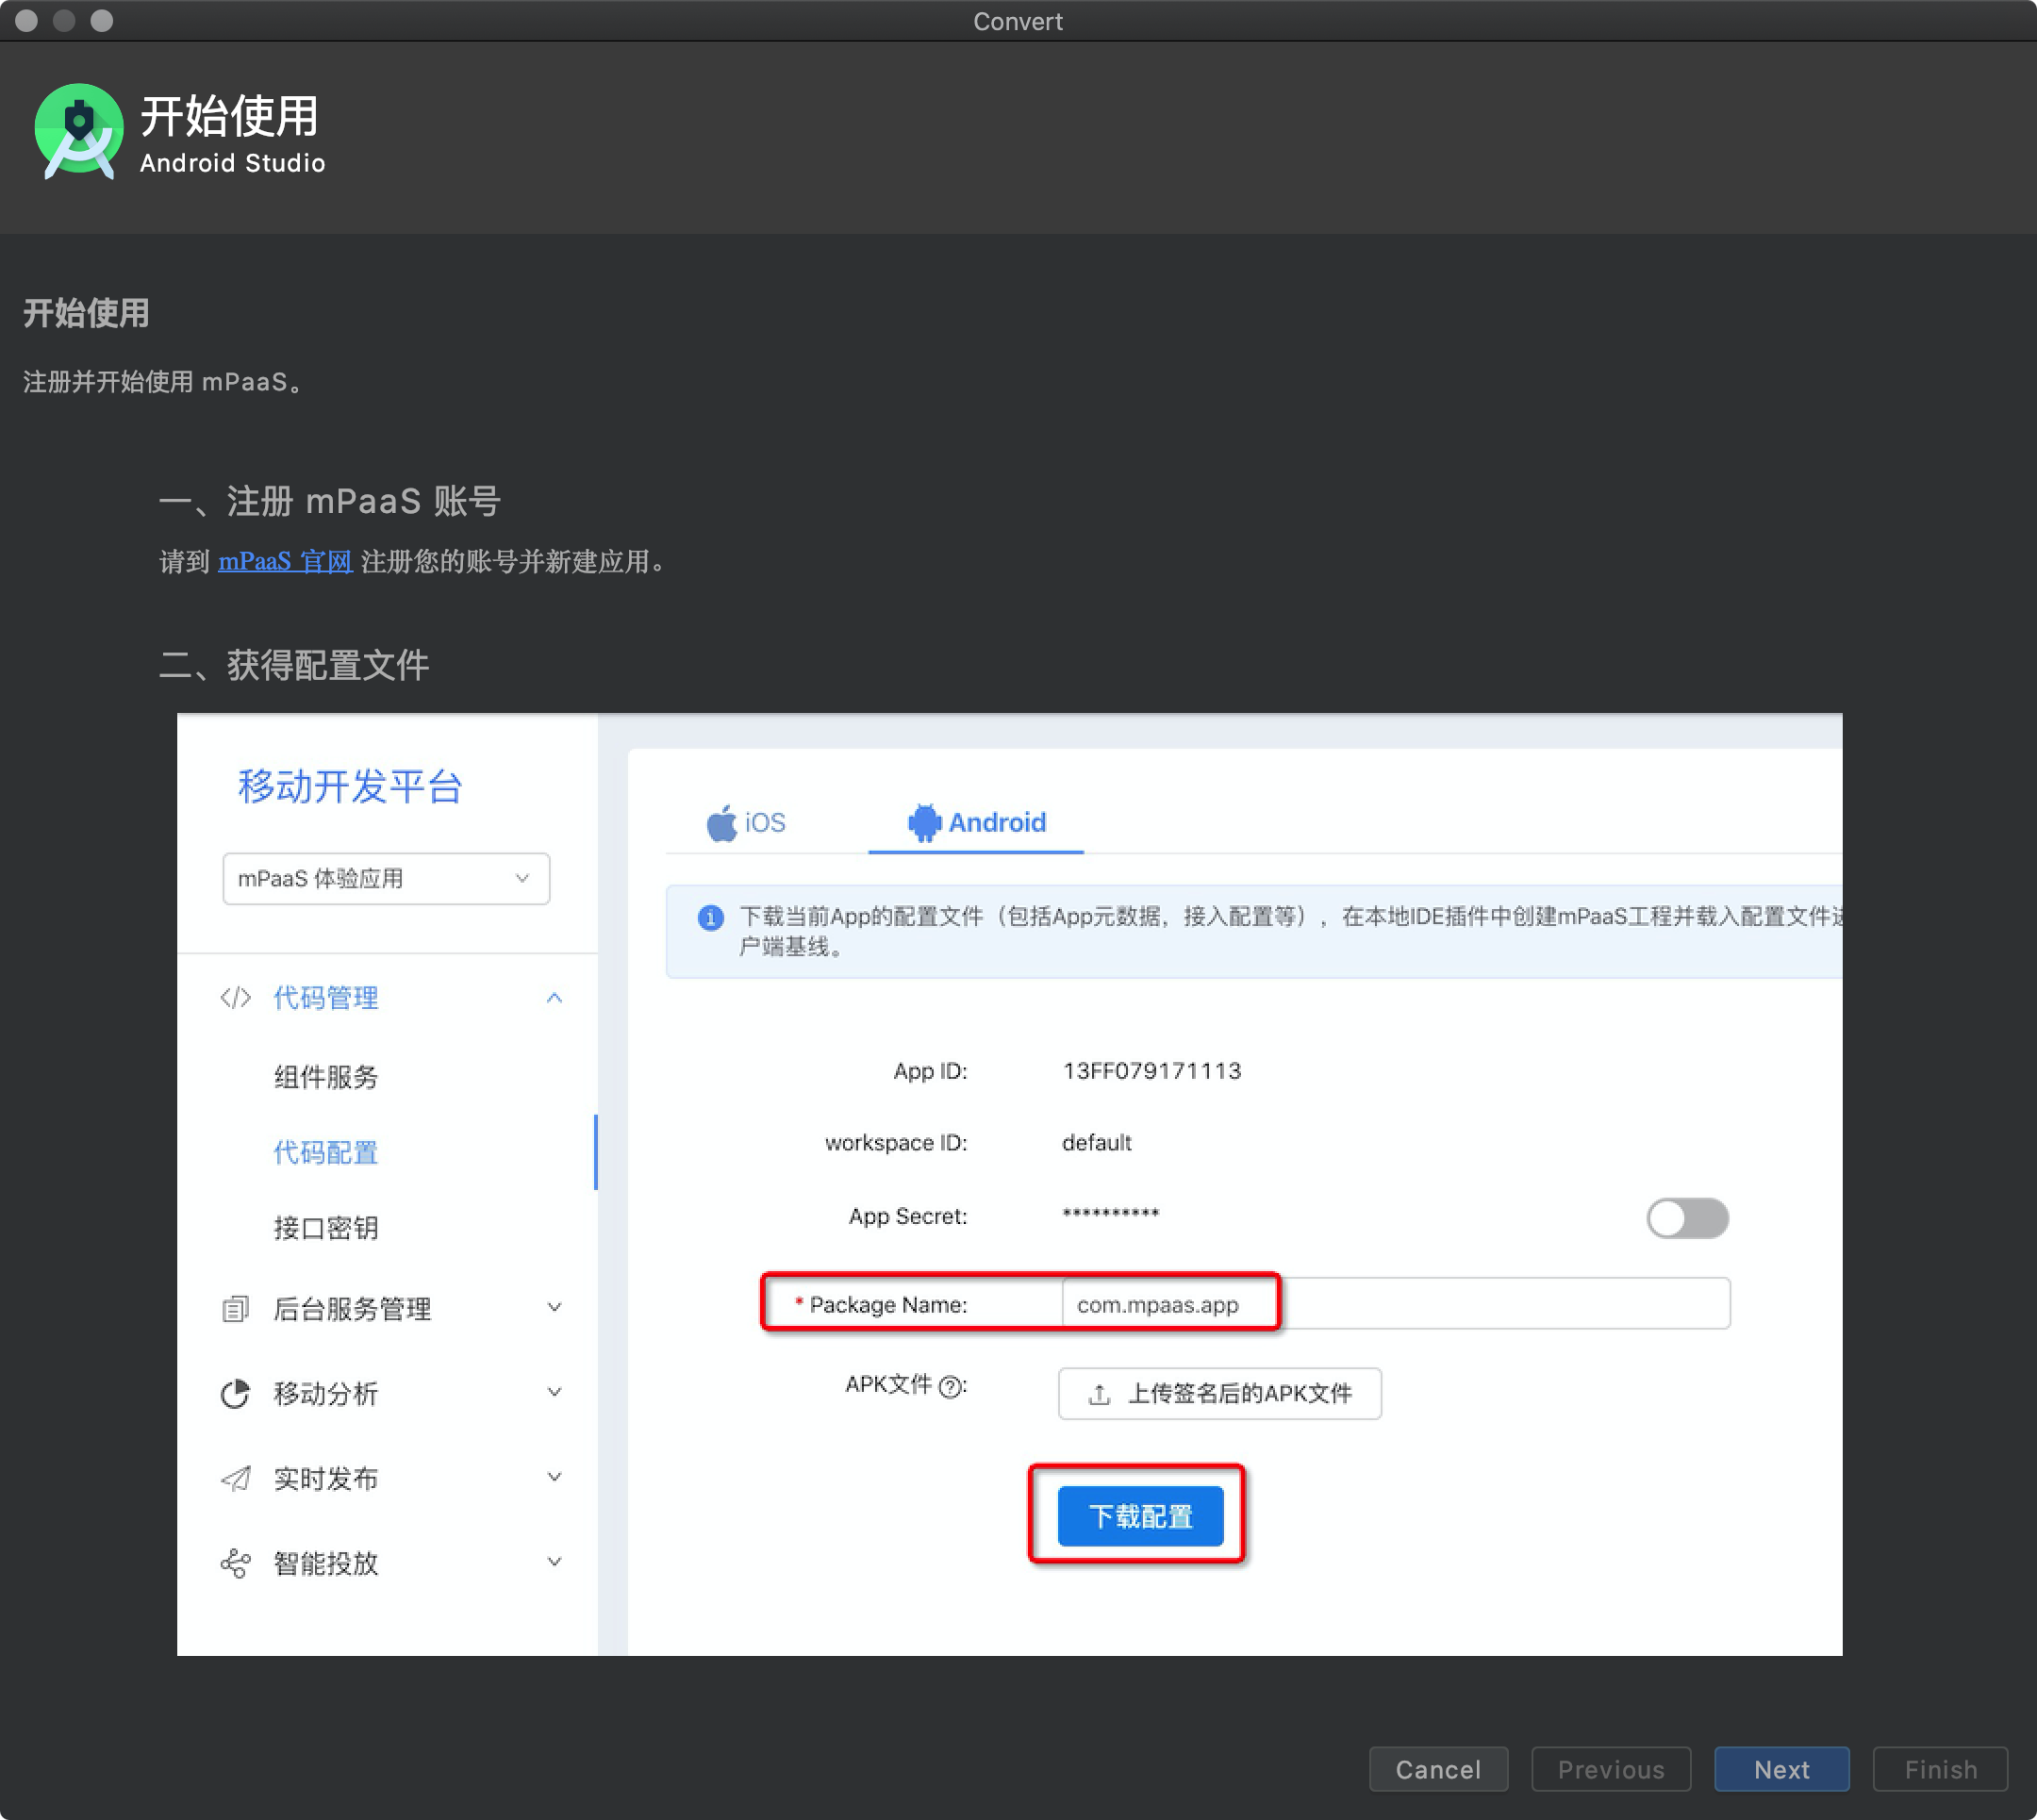
Task: Click the Apple iOS icon
Action: point(721,824)
